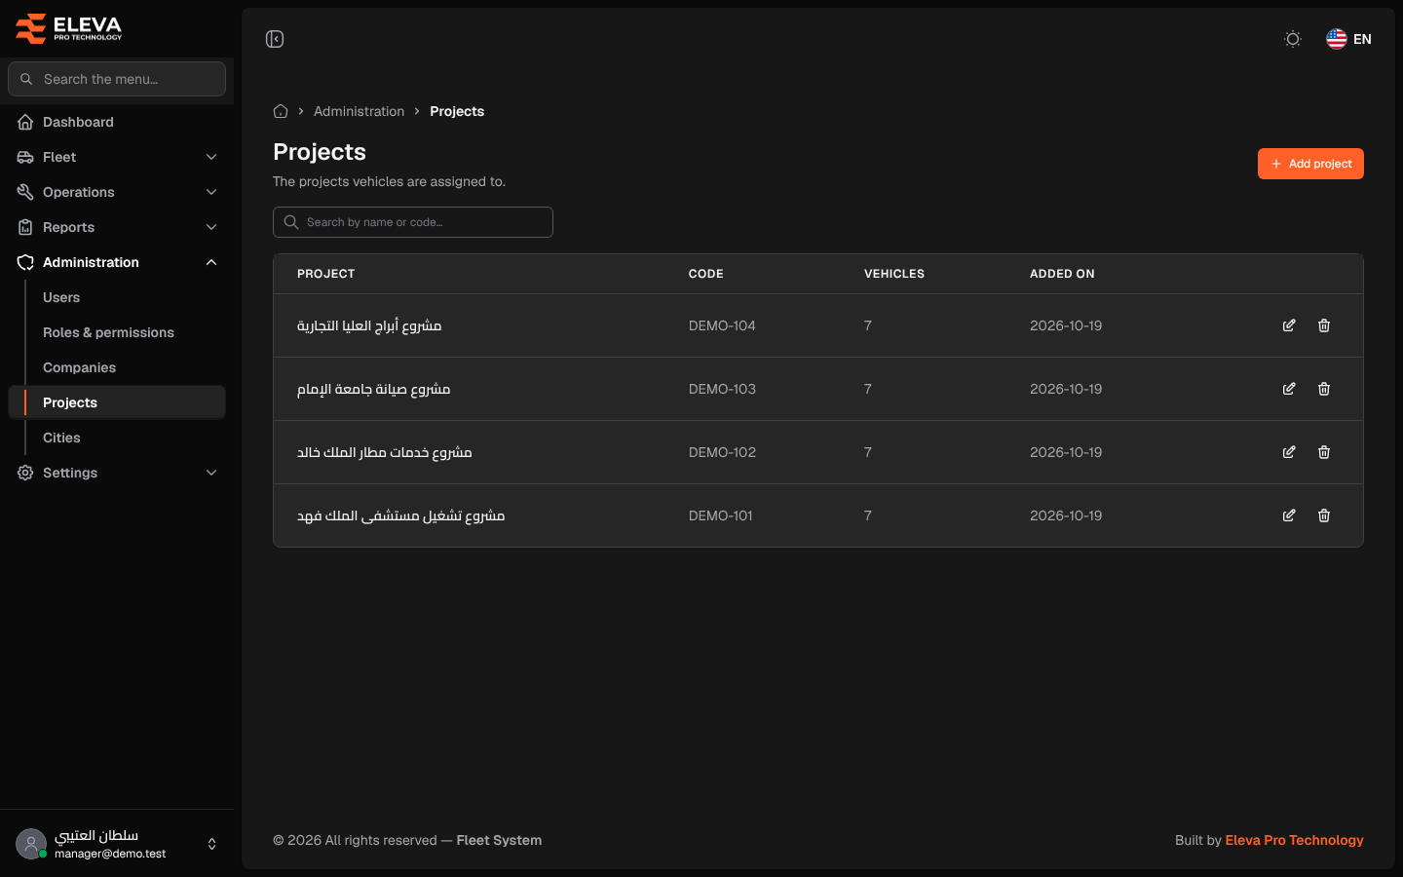1403x877 pixels.
Task: Edit the DEMO-101 project
Action: click(x=1289, y=515)
